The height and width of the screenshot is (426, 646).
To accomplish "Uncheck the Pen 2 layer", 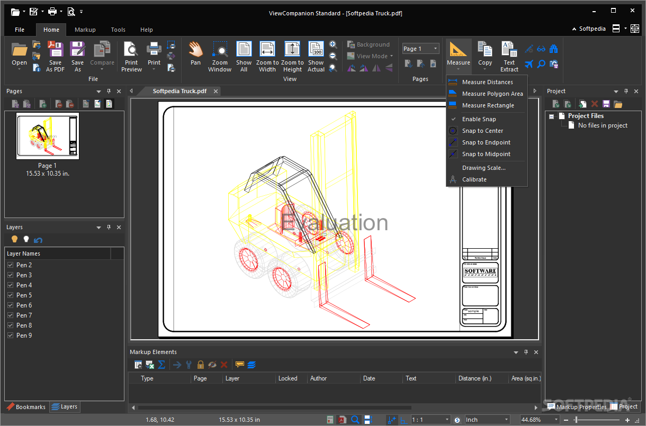I will [x=10, y=265].
